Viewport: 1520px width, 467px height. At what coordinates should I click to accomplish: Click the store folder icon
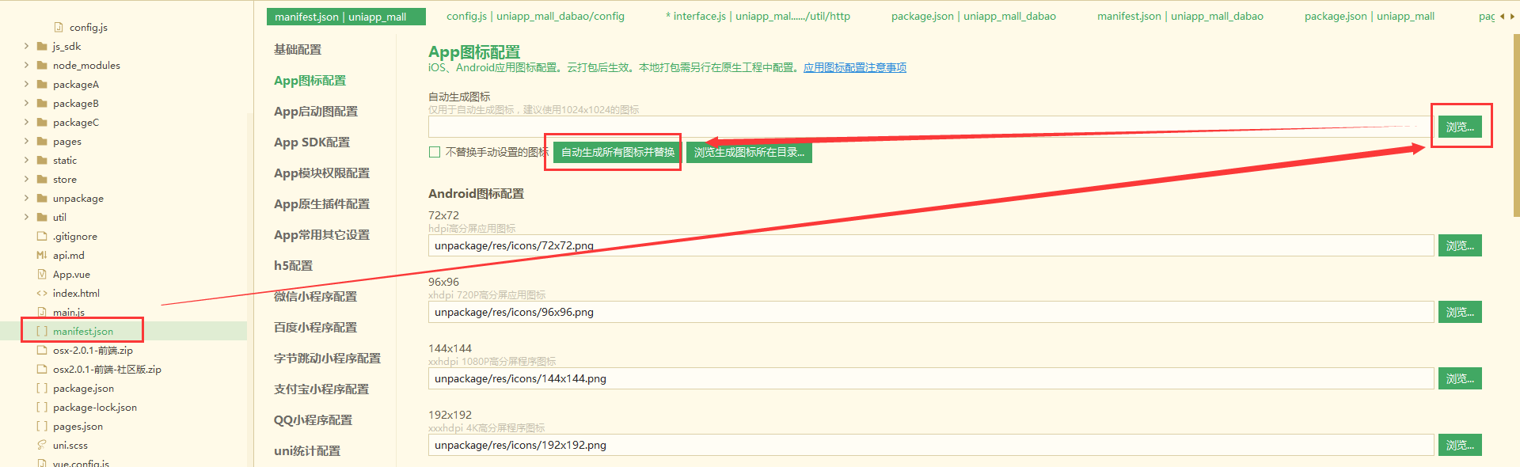(x=42, y=180)
